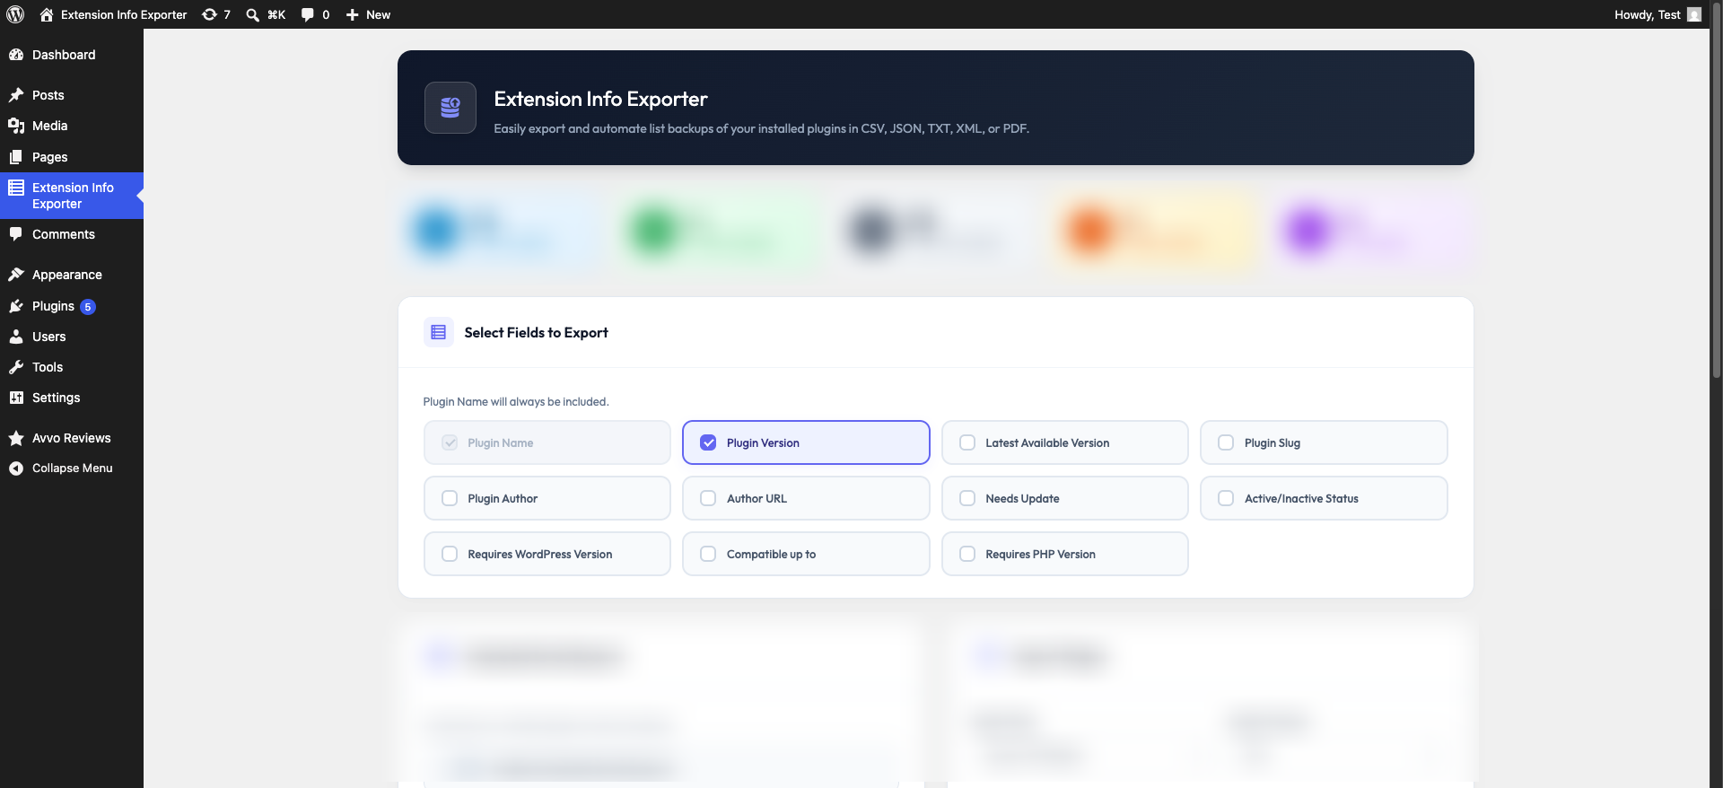Click the Collapse Menu arrow icon
Screen dimensions: 1723x788
pyautogui.click(x=16, y=468)
